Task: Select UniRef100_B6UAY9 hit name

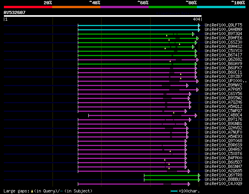Action: point(223,64)
